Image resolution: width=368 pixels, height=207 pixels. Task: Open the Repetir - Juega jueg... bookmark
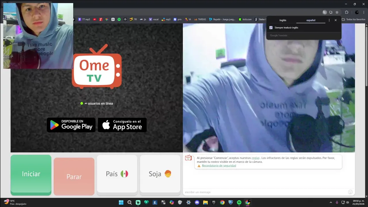pyautogui.click(x=222, y=20)
